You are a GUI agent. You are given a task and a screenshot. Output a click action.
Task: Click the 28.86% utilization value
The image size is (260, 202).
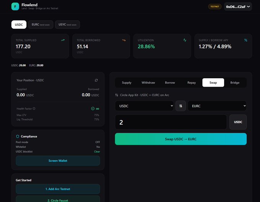click(146, 47)
